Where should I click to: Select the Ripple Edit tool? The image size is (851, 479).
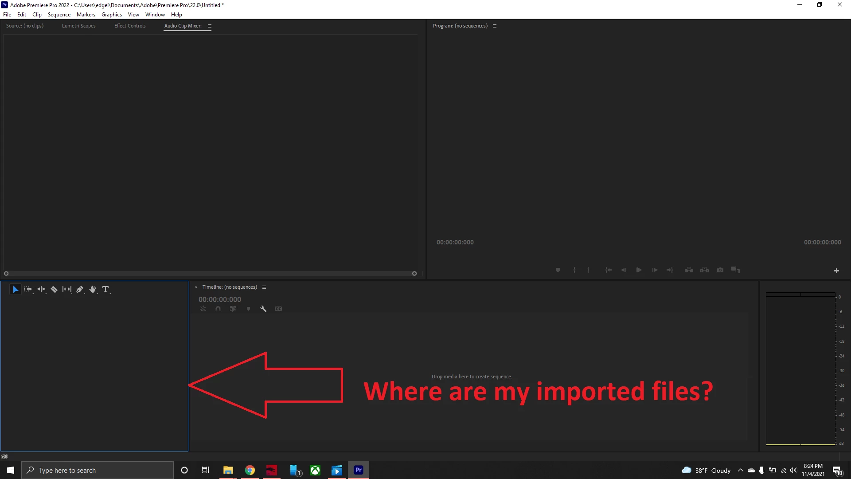(41, 290)
